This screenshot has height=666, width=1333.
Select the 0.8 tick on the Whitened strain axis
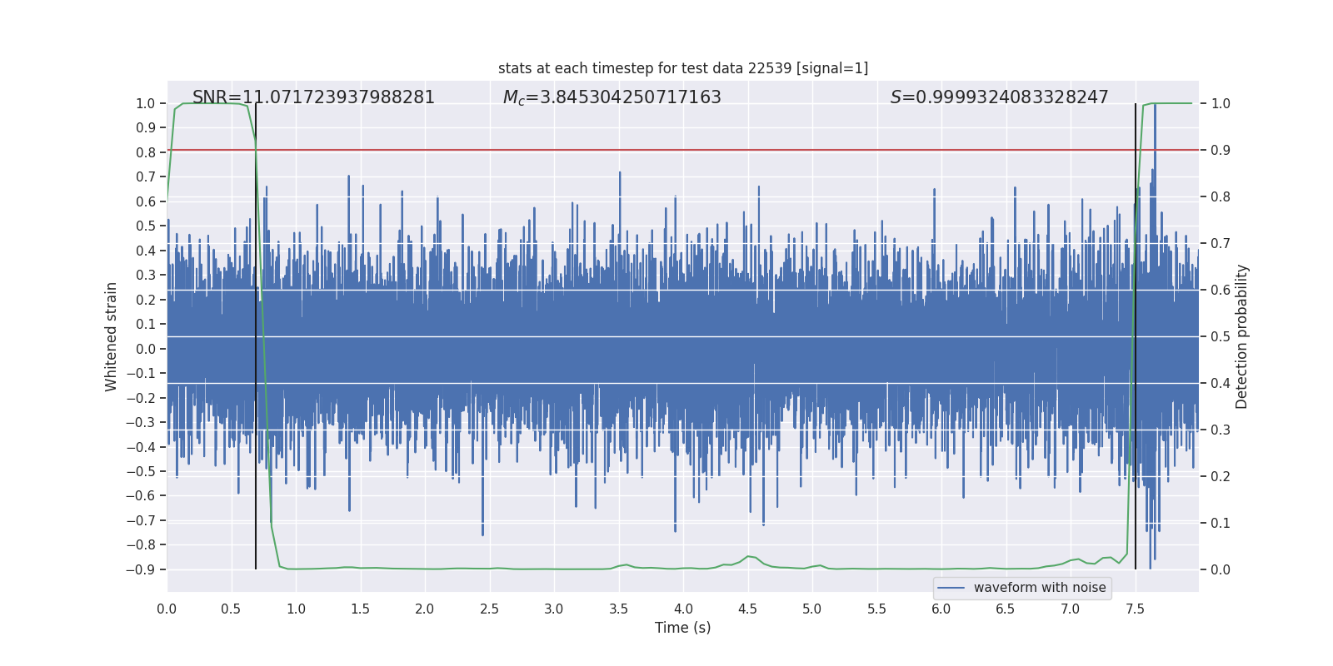(x=146, y=152)
